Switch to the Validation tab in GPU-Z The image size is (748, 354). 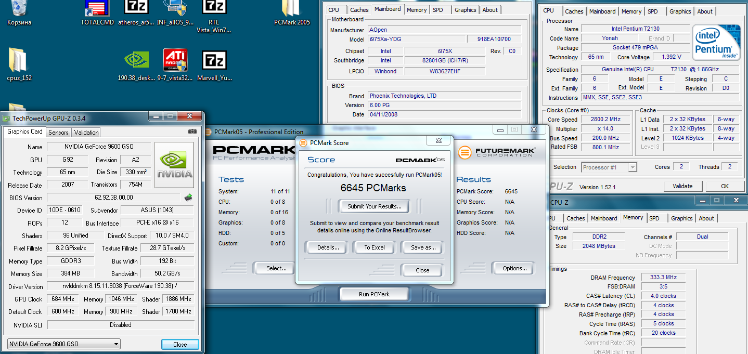[x=86, y=133]
